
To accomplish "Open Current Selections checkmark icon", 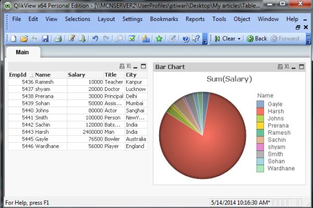I will pos(132,38).
